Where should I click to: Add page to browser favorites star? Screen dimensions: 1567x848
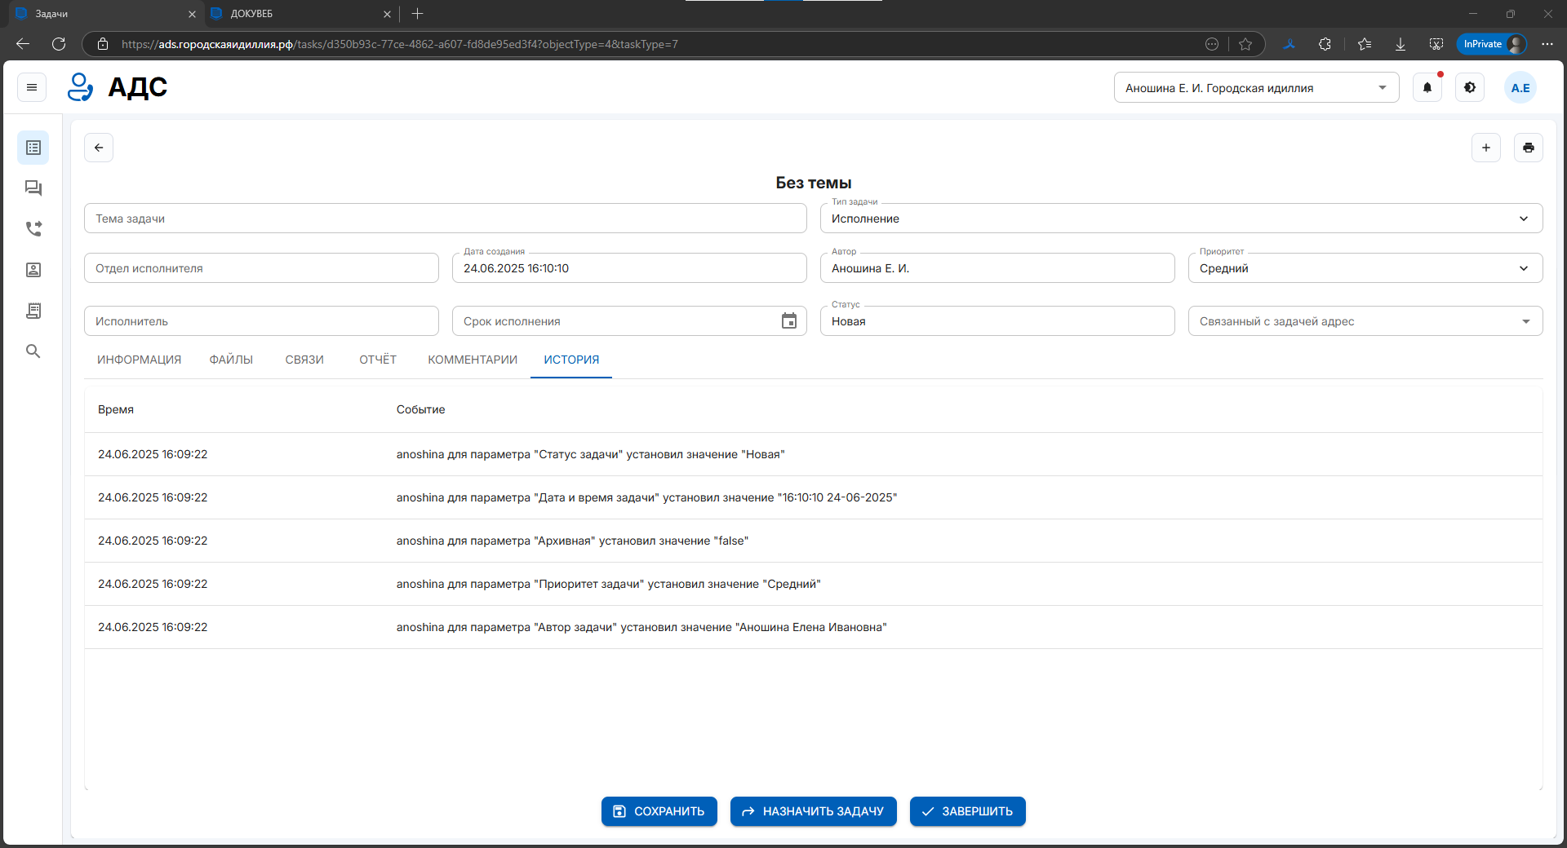pyautogui.click(x=1245, y=44)
